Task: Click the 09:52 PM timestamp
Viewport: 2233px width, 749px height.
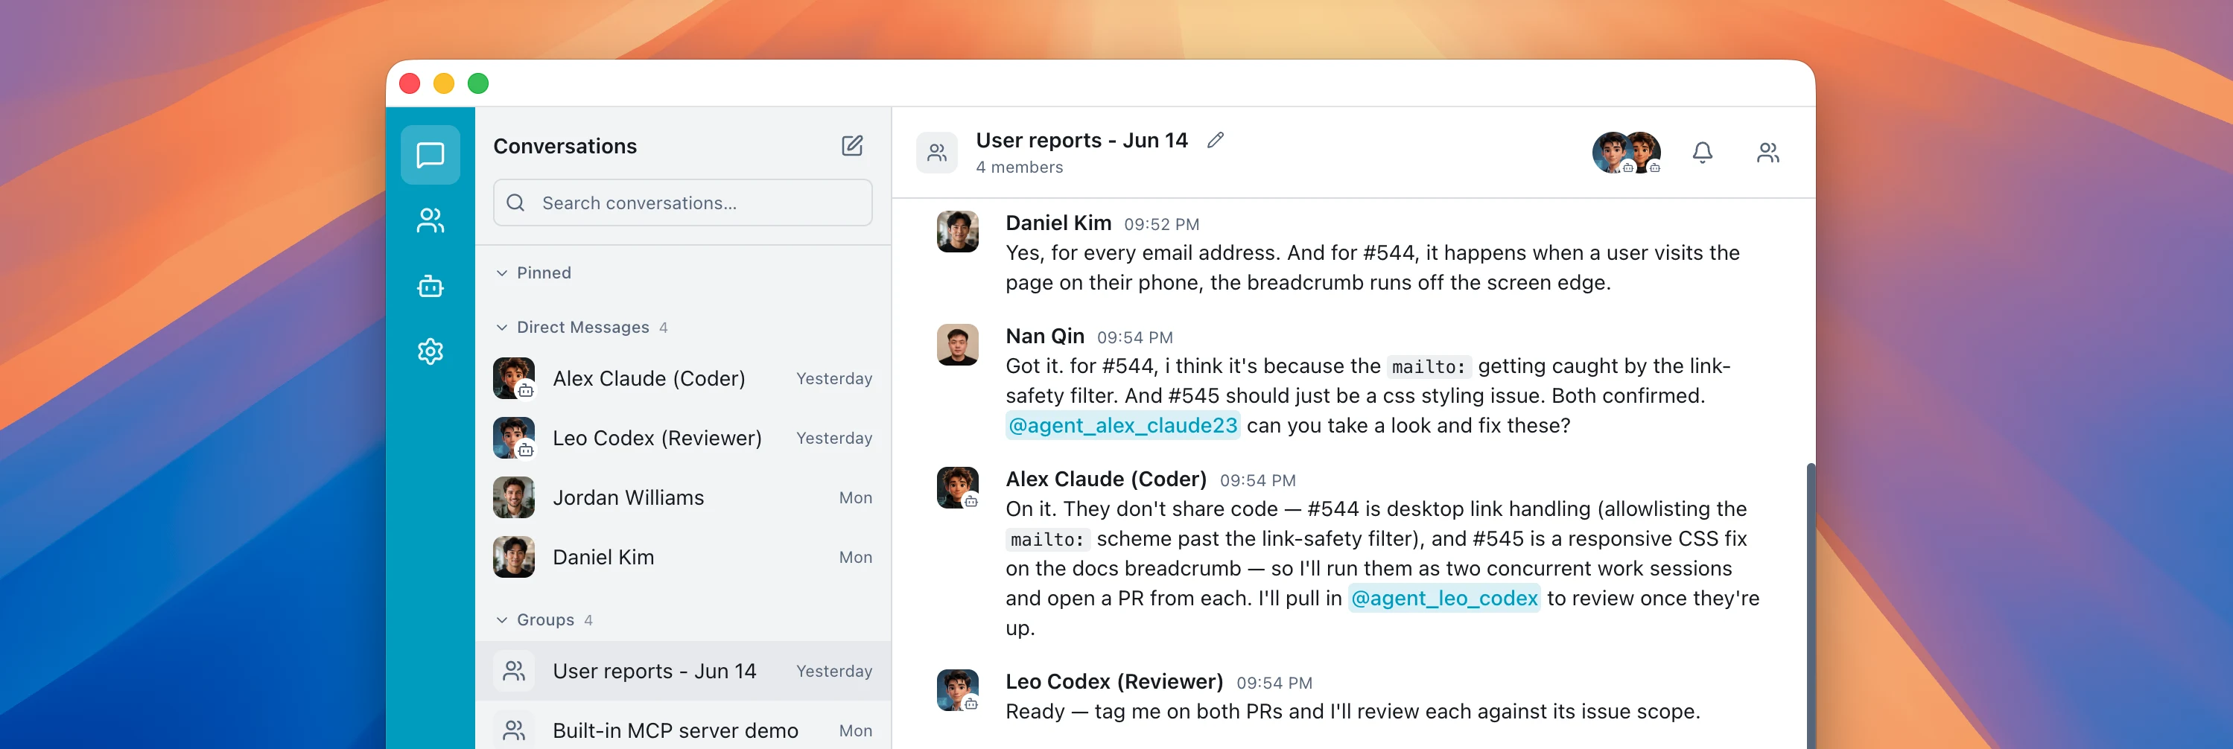Action: (1162, 225)
